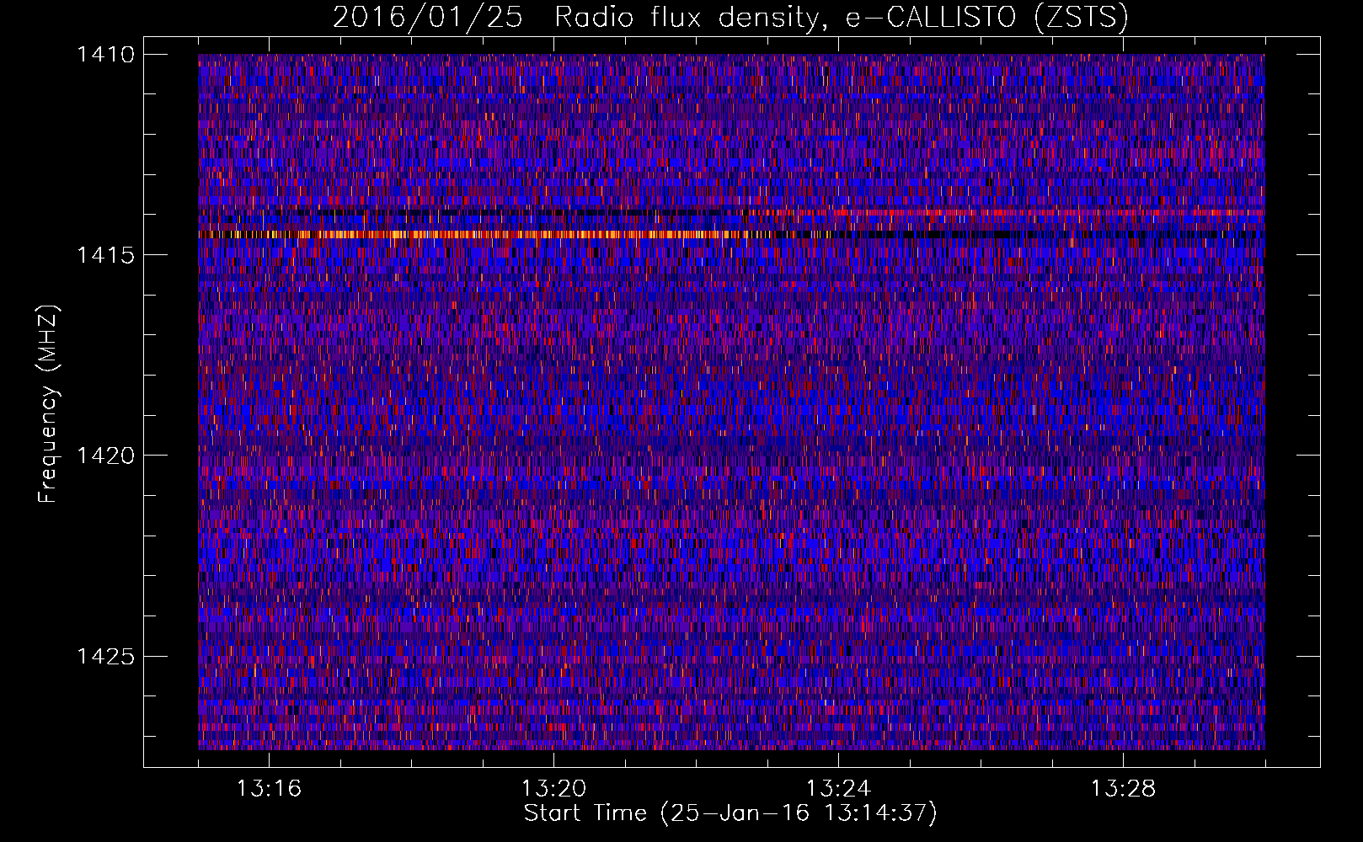The image size is (1363, 842).
Task: Select the 1415 frequency tick label
Action: 105,255
